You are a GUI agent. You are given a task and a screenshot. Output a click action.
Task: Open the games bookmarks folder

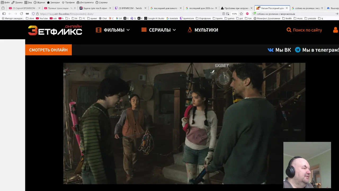click(229, 19)
